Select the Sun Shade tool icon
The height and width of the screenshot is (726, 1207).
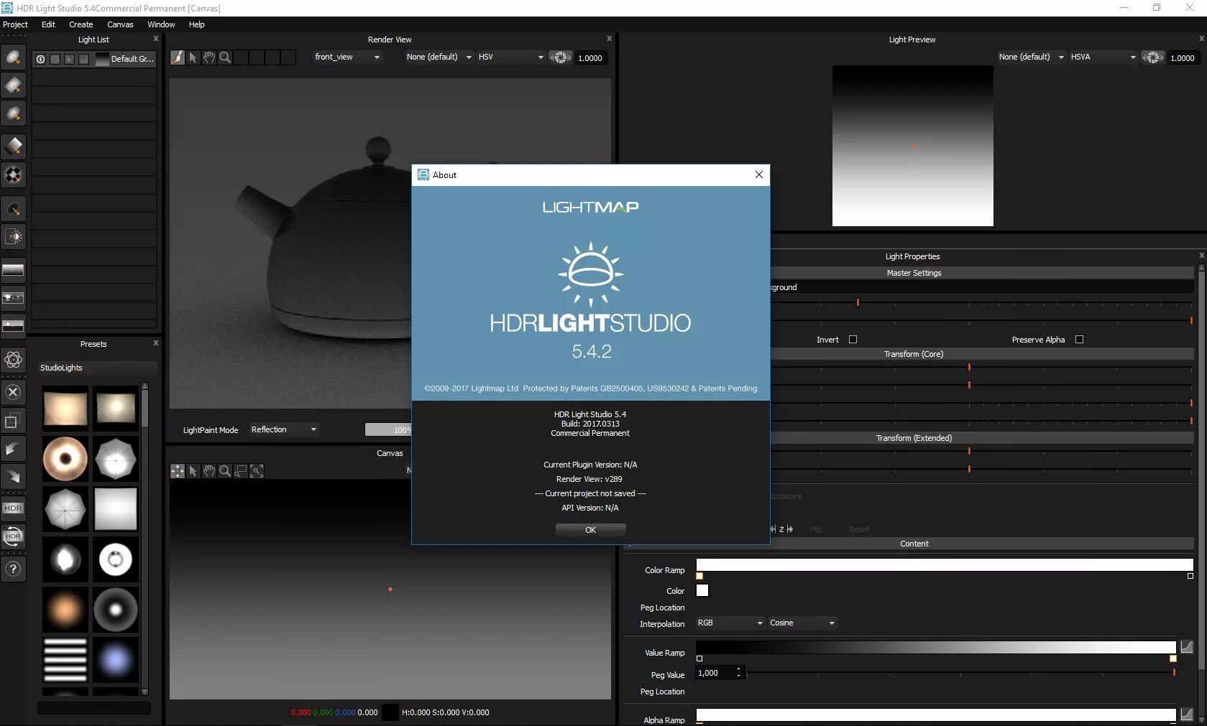point(13,236)
